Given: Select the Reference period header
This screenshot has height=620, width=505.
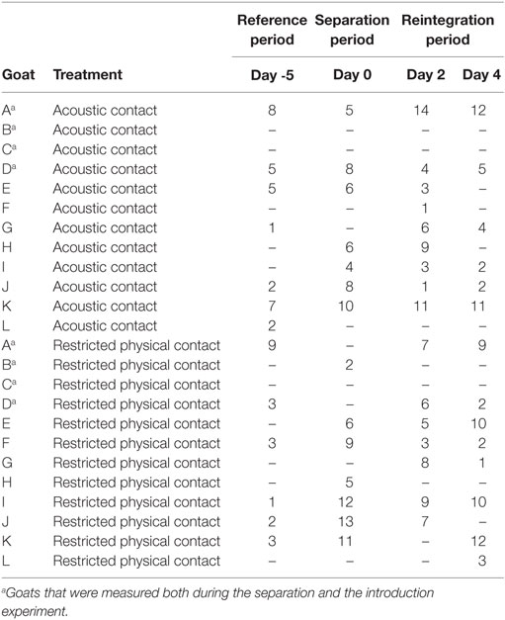Looking at the screenshot, I should point(272,30).
